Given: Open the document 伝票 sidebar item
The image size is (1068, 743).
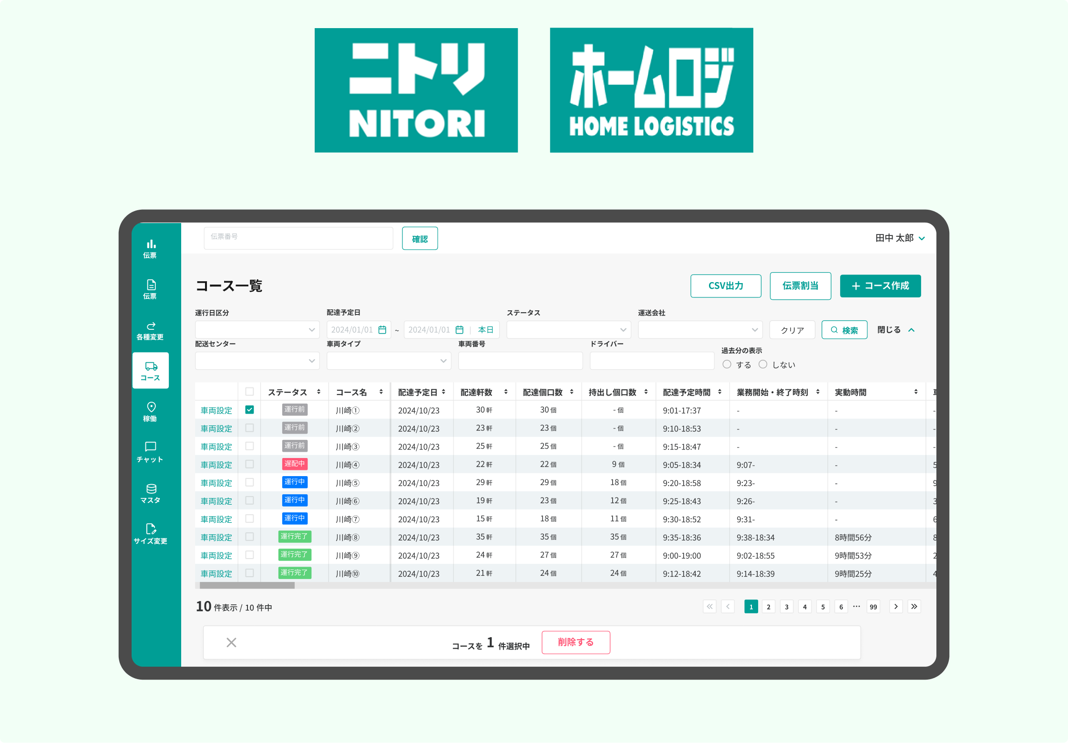Looking at the screenshot, I should click(150, 289).
